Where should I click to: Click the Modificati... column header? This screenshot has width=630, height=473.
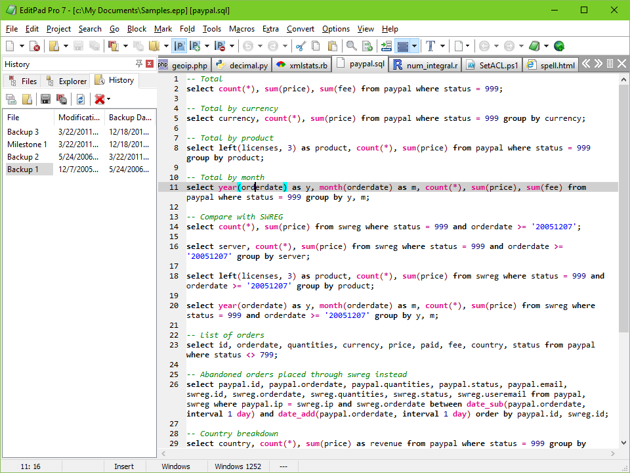pyautogui.click(x=79, y=118)
